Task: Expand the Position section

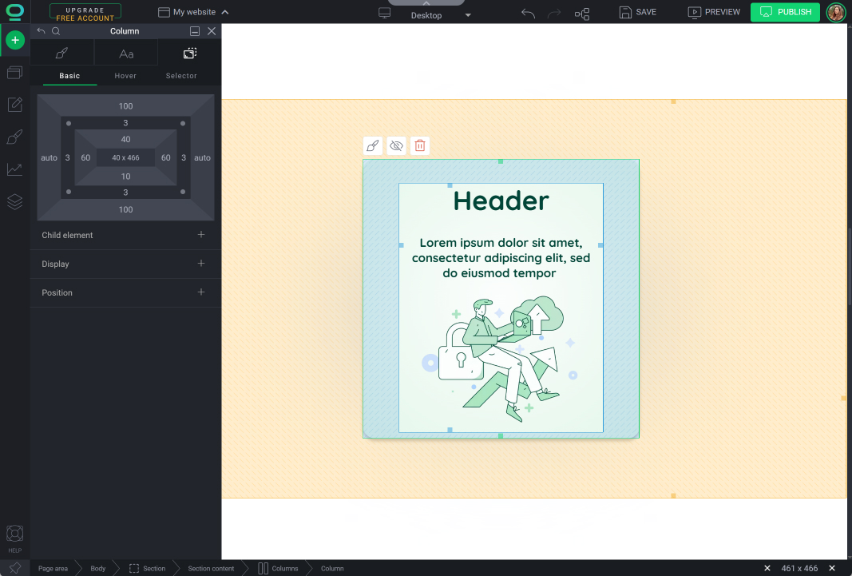Action: click(x=125, y=293)
